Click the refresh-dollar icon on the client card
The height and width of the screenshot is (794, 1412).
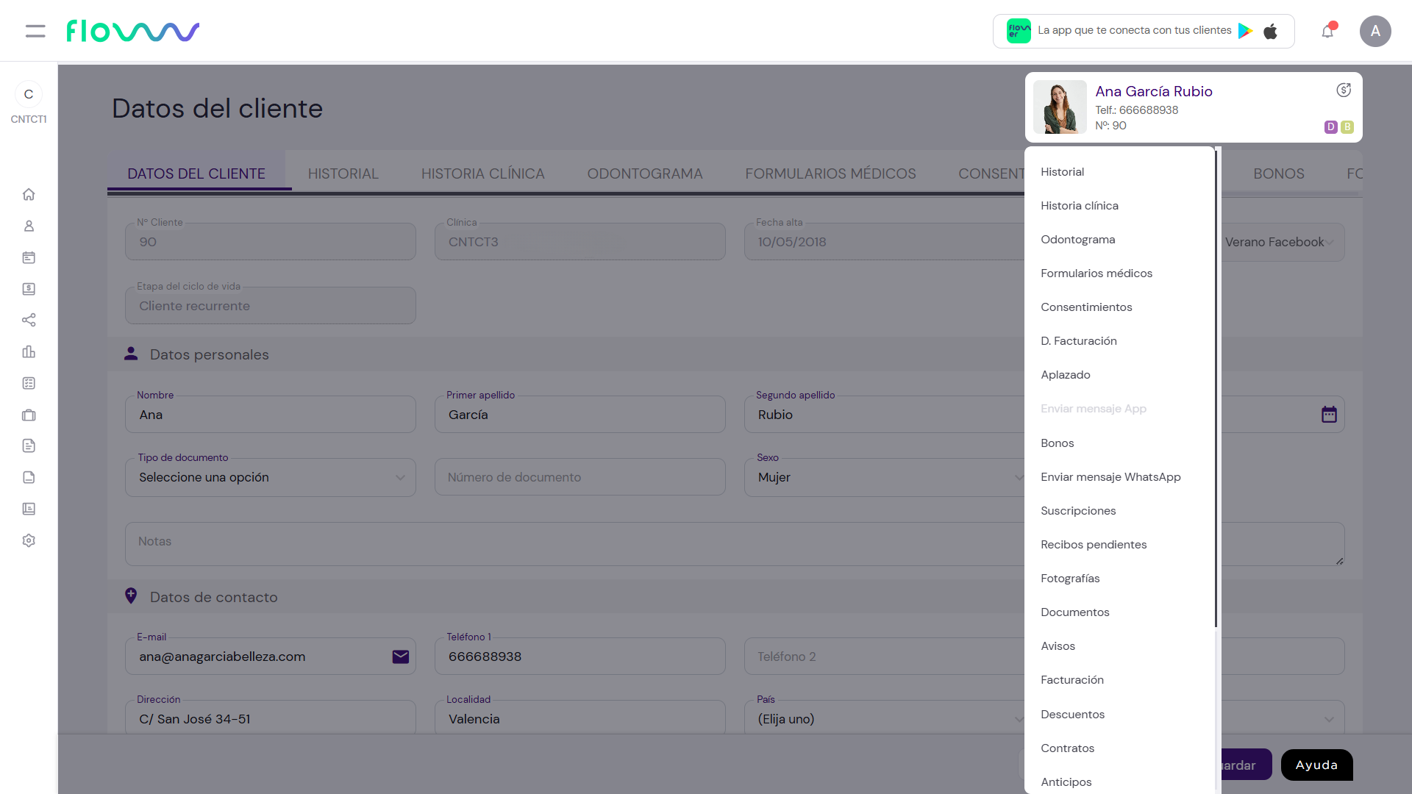click(x=1343, y=90)
